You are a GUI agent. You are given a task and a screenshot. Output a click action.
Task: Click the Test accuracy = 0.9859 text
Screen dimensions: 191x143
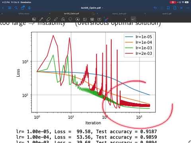pyautogui.click(x=127, y=137)
